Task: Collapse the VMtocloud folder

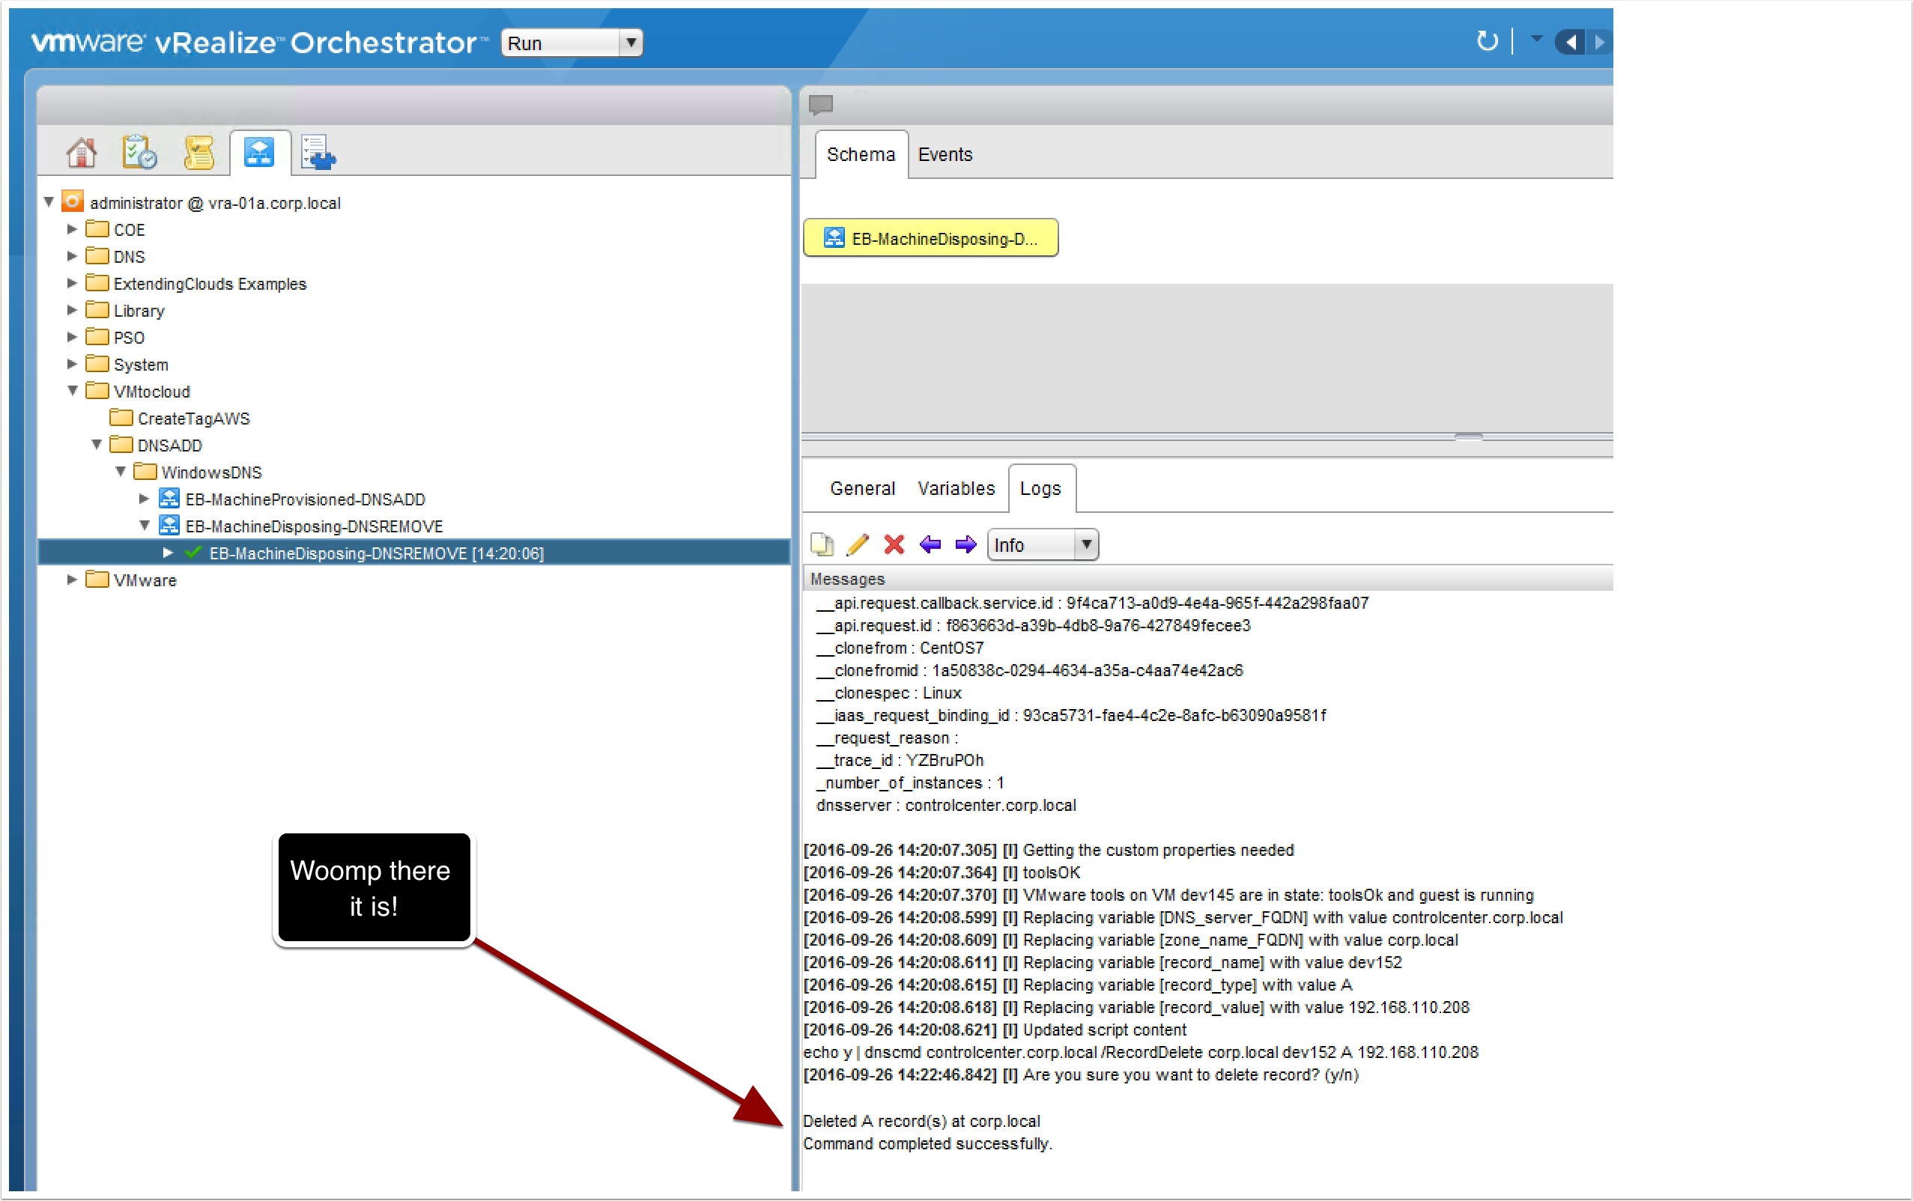Action: pyautogui.click(x=73, y=391)
